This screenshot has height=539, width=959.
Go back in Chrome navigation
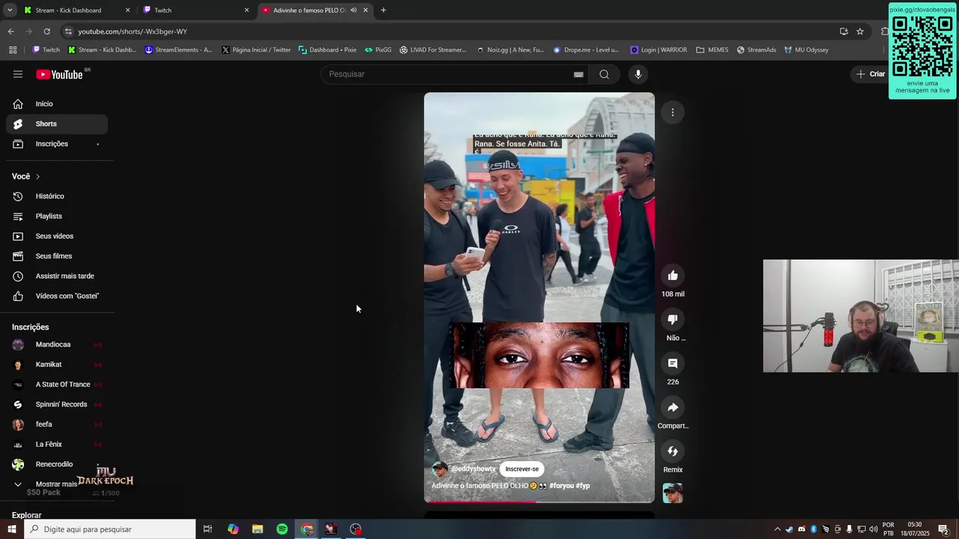10,31
